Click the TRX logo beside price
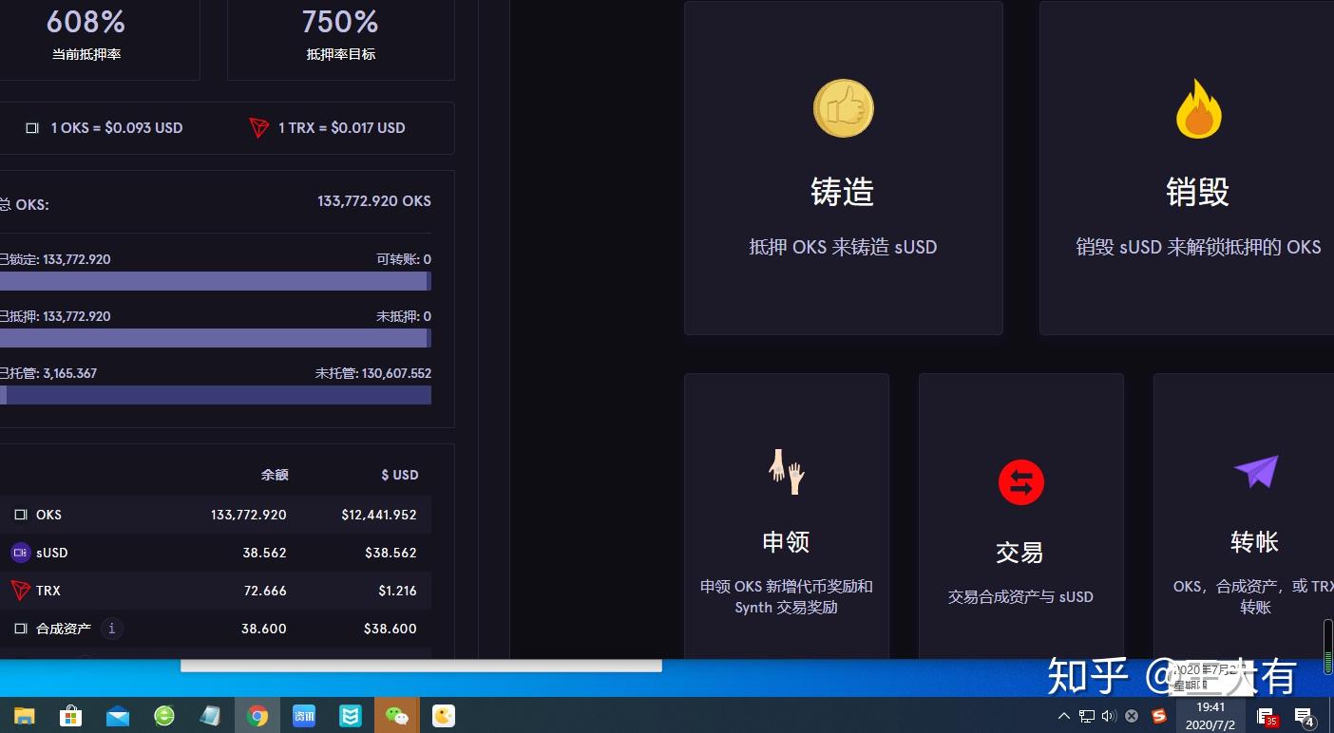The width and height of the screenshot is (1334, 733). (258, 127)
